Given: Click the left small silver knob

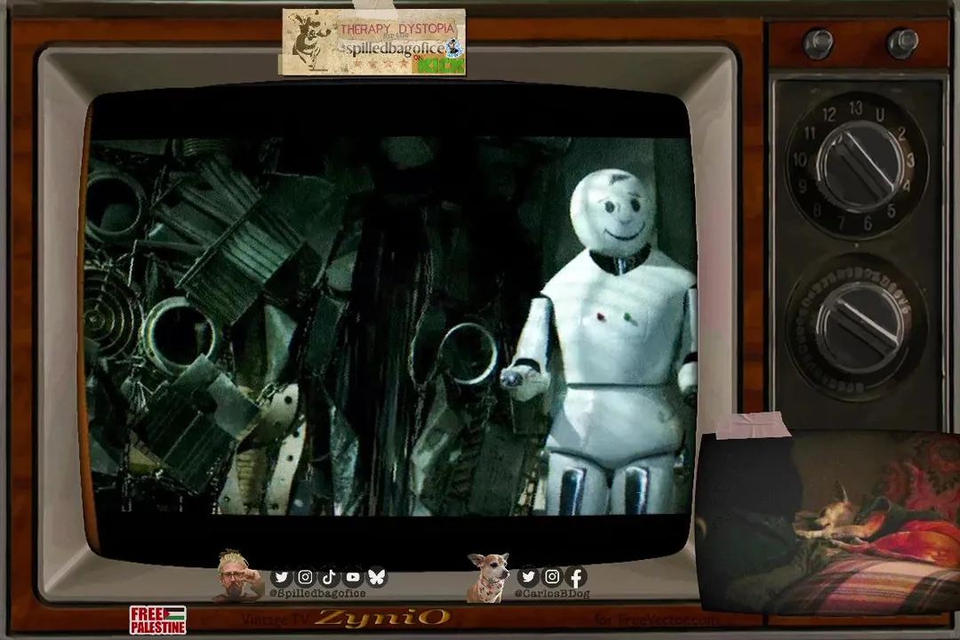Looking at the screenshot, I should 818,43.
